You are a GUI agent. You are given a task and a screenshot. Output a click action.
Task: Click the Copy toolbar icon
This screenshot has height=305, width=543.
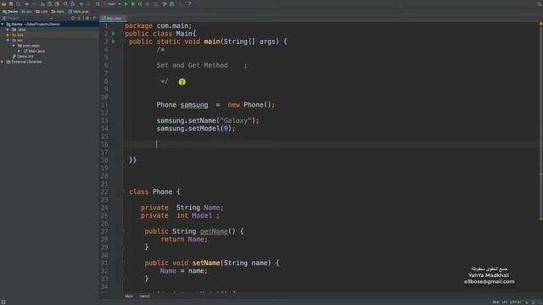(49, 3)
